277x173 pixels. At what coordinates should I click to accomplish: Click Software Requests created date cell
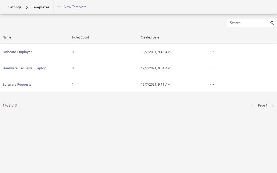click(156, 84)
